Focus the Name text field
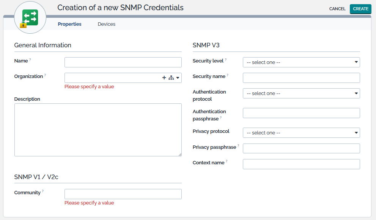This screenshot has width=376, height=220. (x=123, y=62)
